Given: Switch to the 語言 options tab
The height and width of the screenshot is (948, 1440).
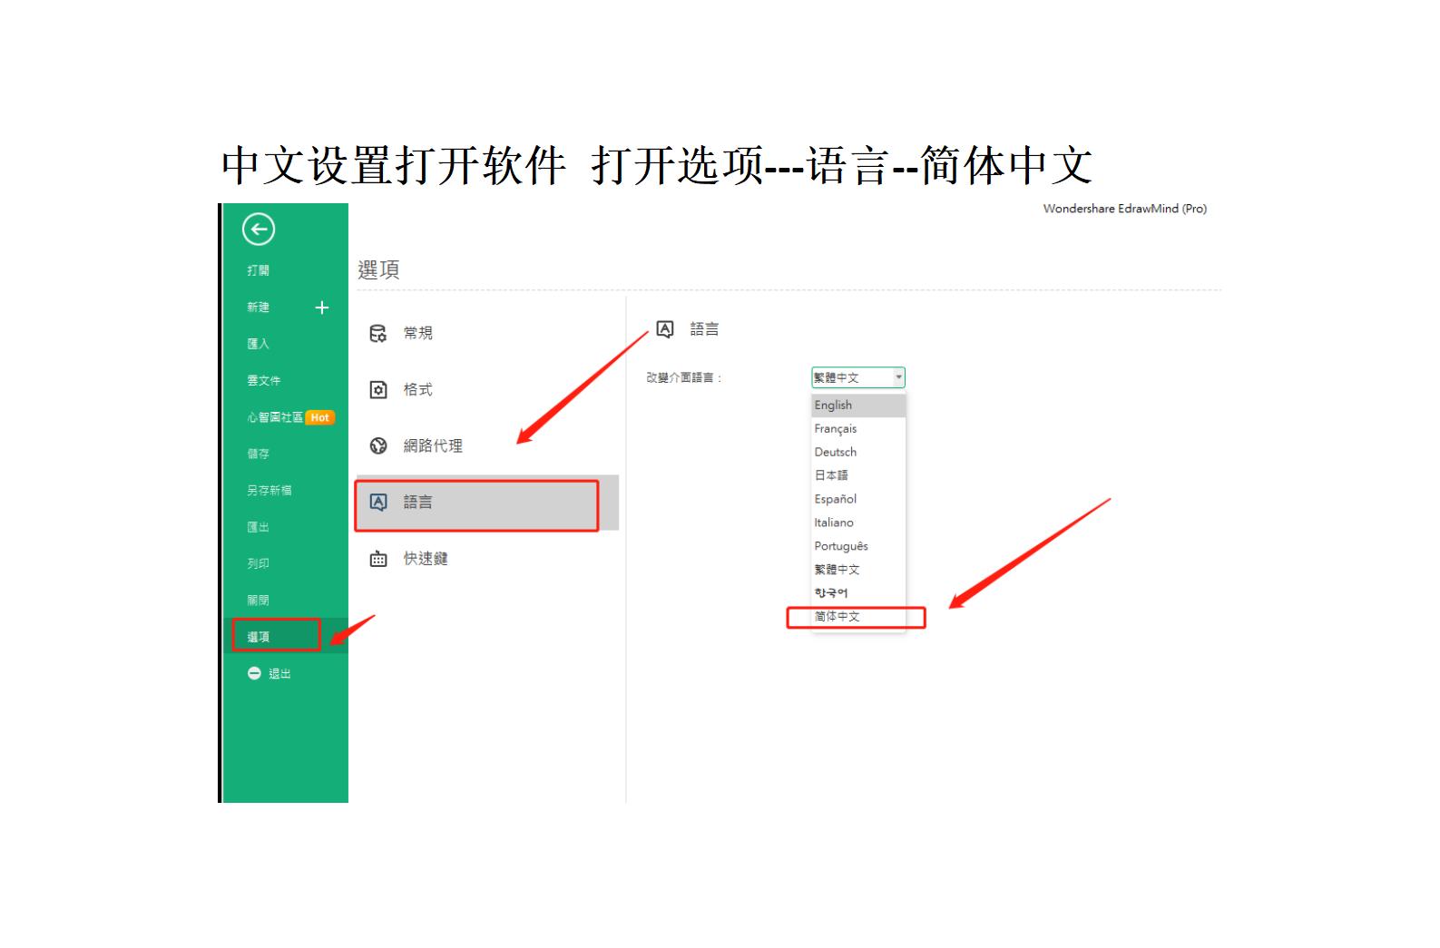Looking at the screenshot, I should 486,502.
